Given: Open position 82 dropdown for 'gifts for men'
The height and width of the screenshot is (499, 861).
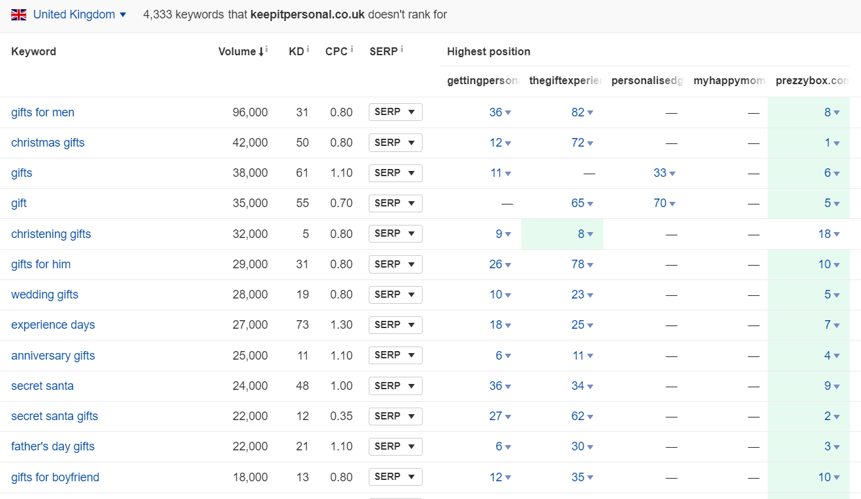Looking at the screenshot, I should coord(582,112).
